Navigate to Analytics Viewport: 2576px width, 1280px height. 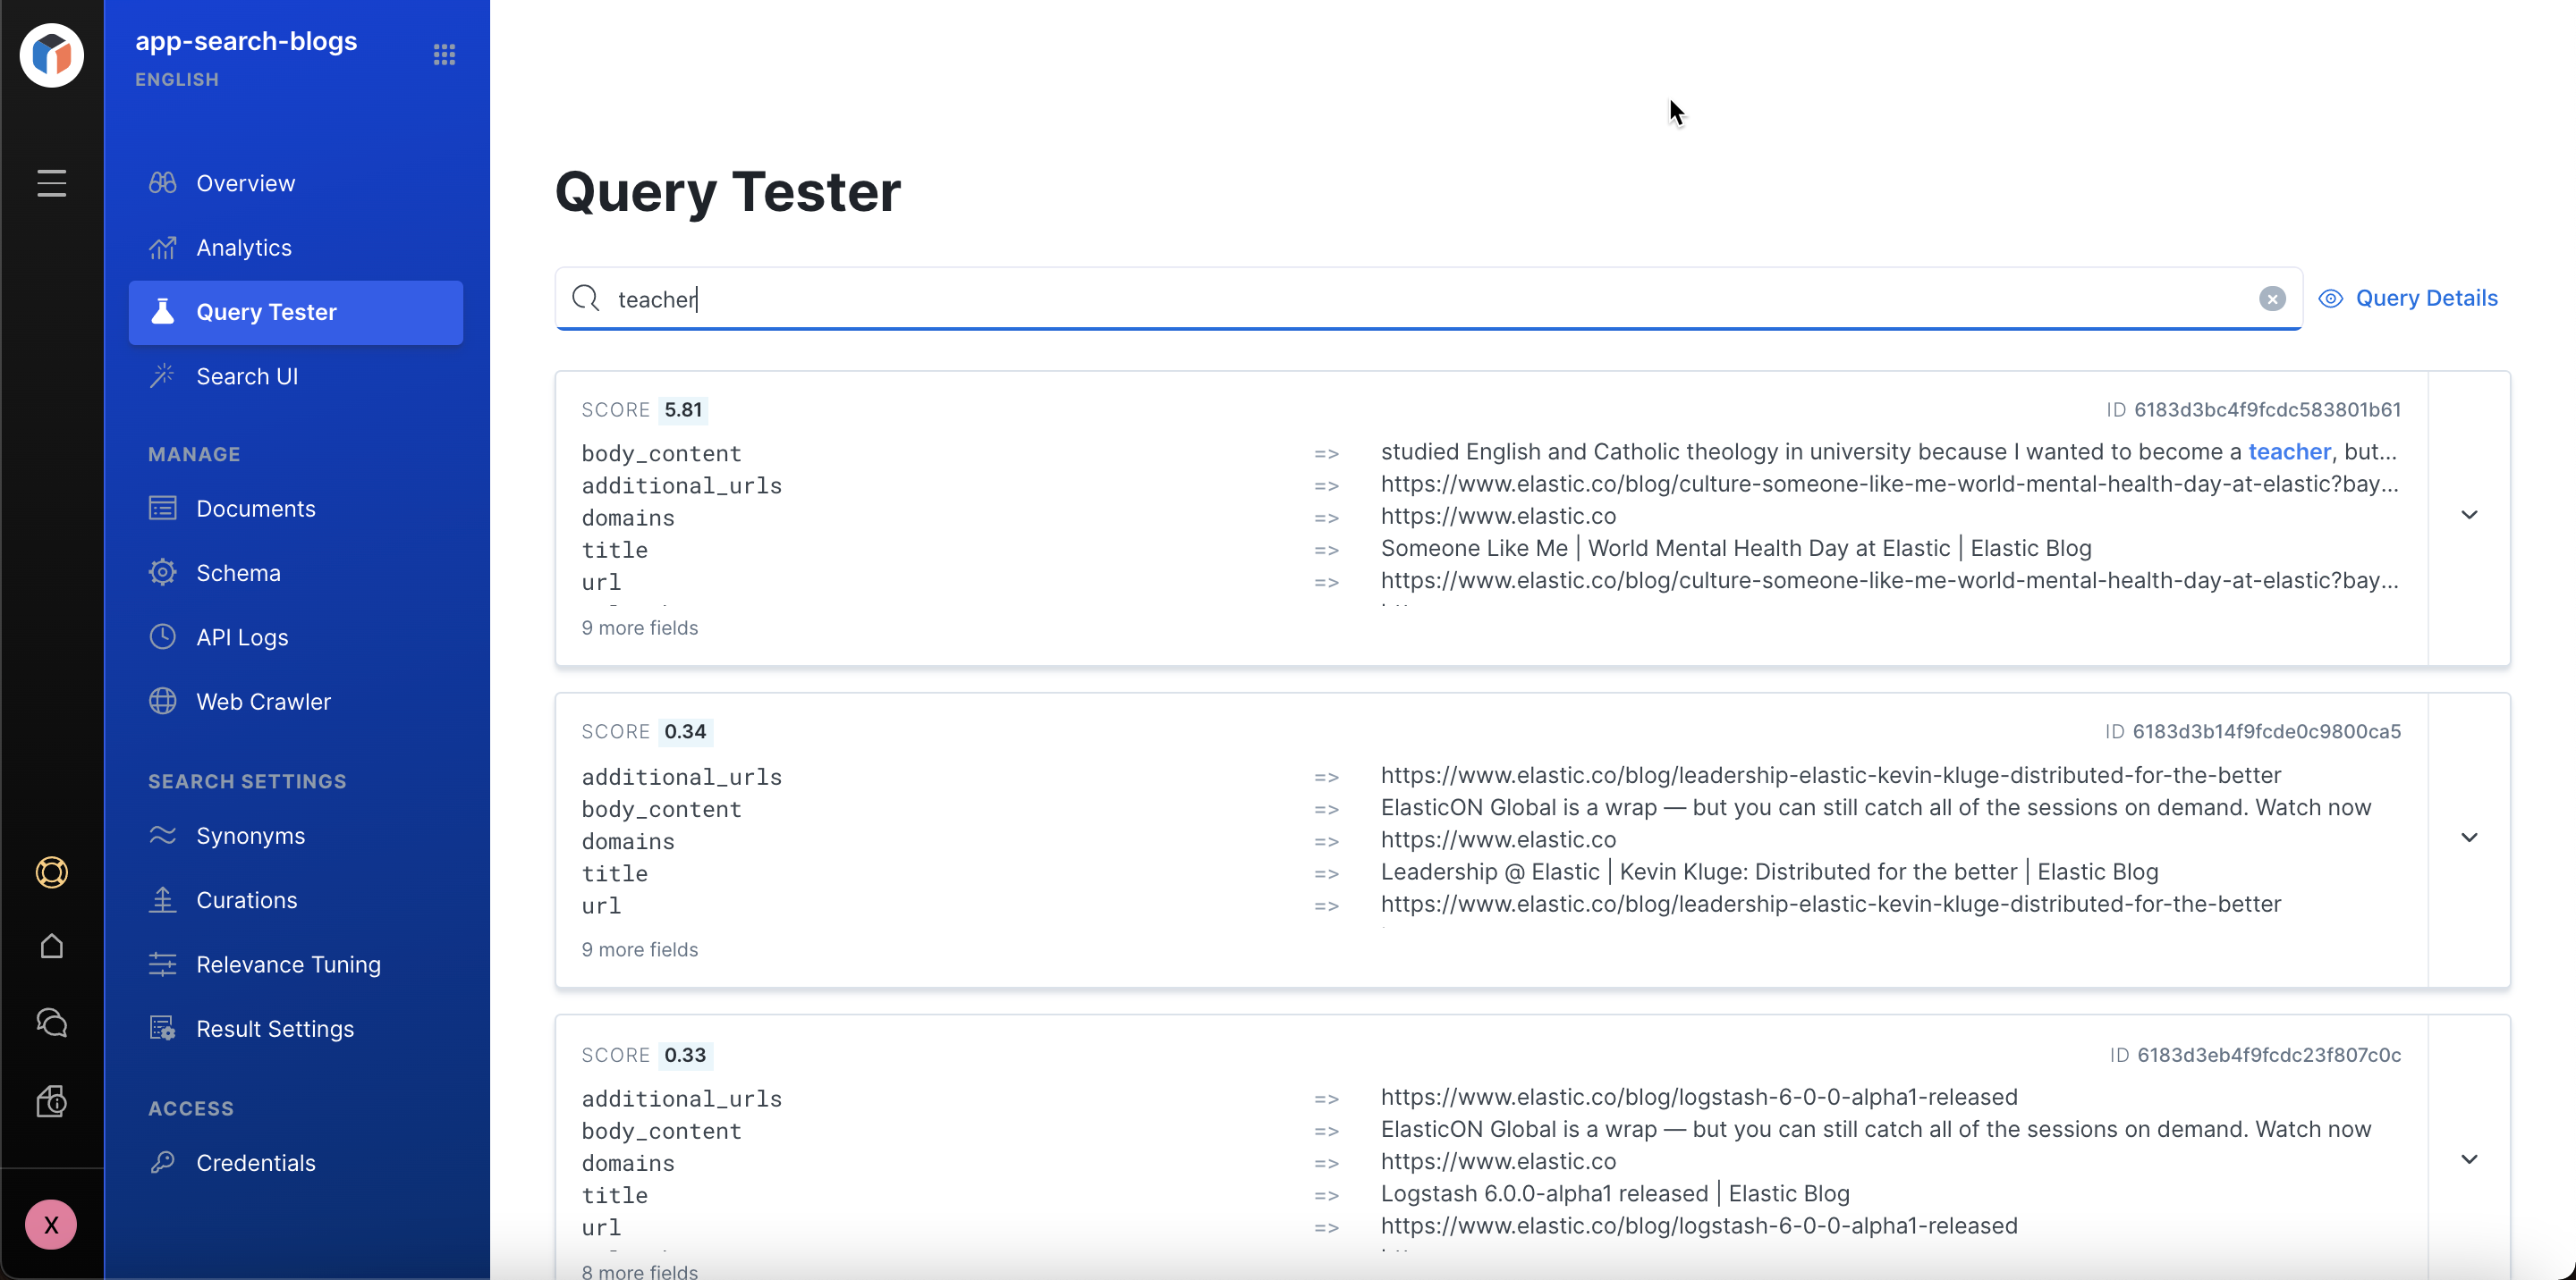coord(244,247)
